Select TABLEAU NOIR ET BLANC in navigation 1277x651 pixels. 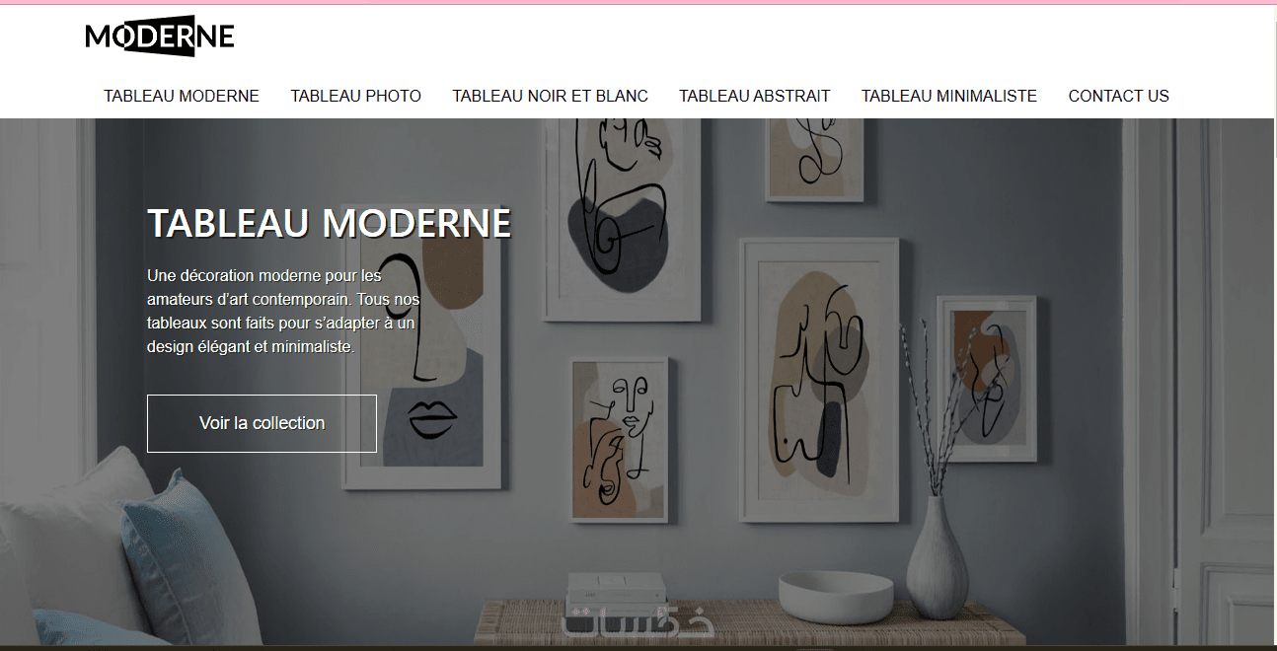(550, 96)
